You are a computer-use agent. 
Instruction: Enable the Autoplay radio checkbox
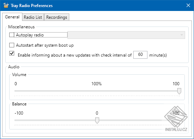(12, 35)
